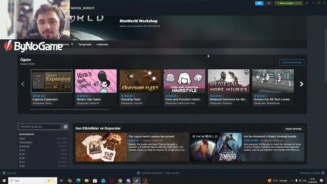Image resolution: width=327 pixels, height=184 pixels.
Task: Open Google Chrome from the taskbar
Action: [x=120, y=181]
